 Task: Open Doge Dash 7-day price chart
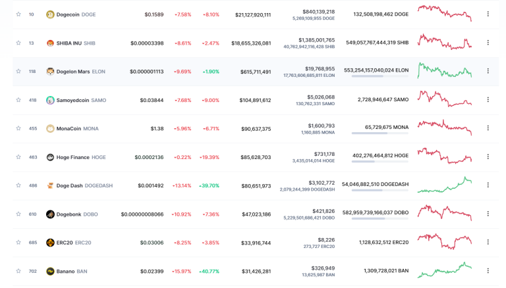click(445, 185)
